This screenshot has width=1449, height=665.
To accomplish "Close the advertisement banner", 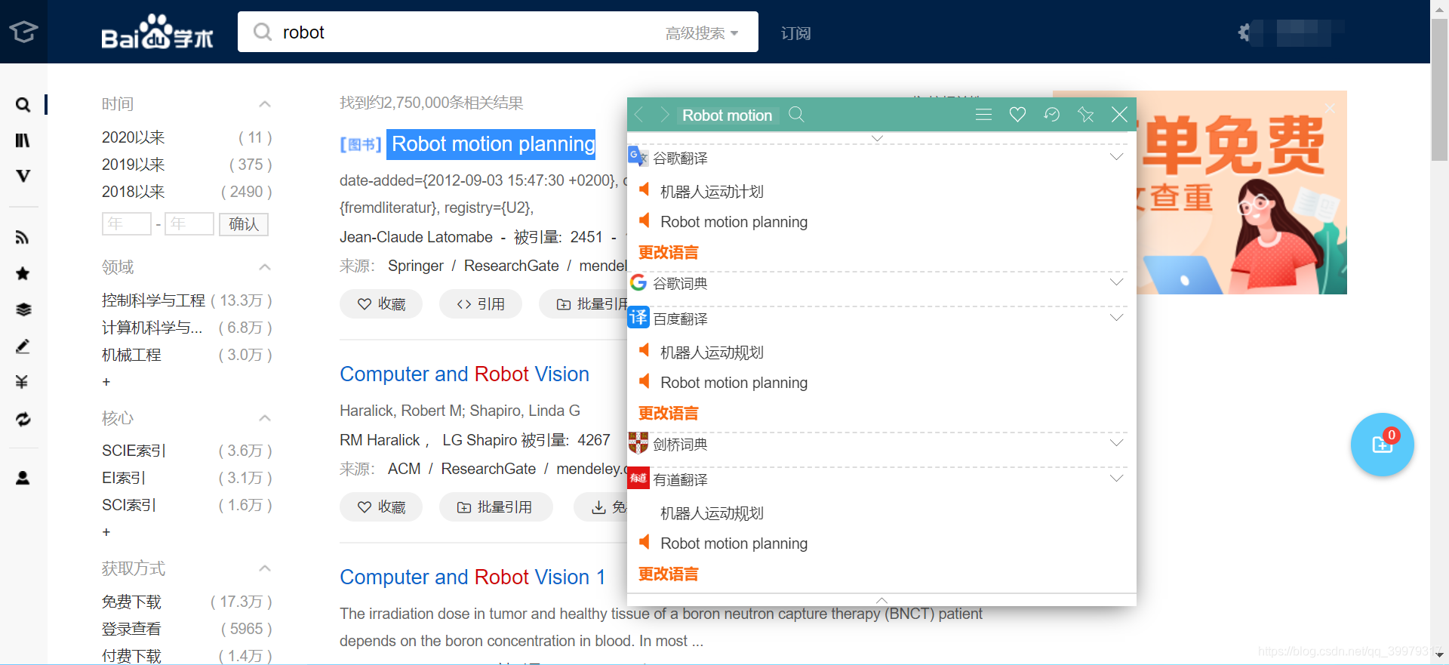I will (x=1330, y=109).
